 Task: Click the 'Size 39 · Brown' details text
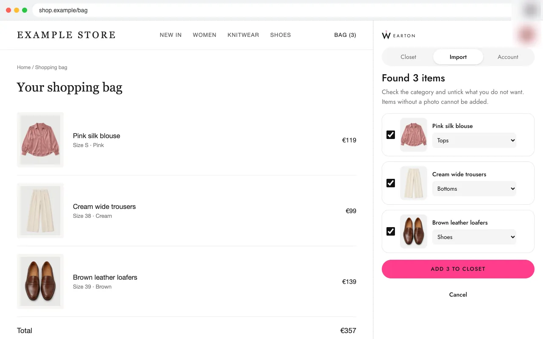(x=92, y=287)
